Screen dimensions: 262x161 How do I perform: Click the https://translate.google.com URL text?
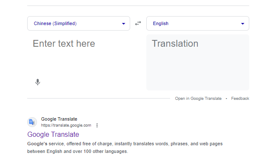click(66, 125)
